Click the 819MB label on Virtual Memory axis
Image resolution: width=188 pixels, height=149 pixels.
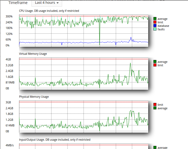[x=10, y=83]
